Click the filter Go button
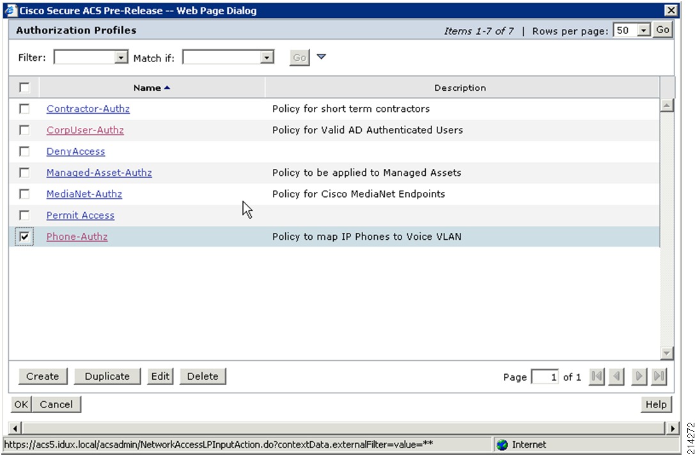 pos(299,58)
